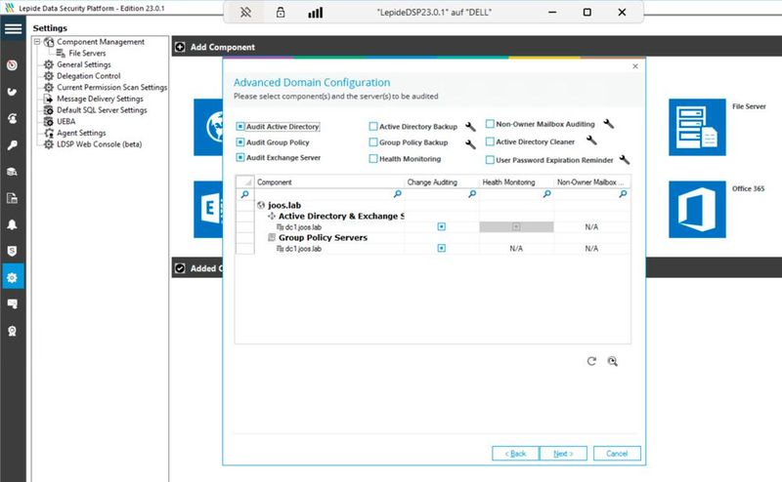Click the wrench next to Non-Owner Mailbox Auditing
Image resolution: width=782 pixels, height=482 pixels.
[608, 124]
